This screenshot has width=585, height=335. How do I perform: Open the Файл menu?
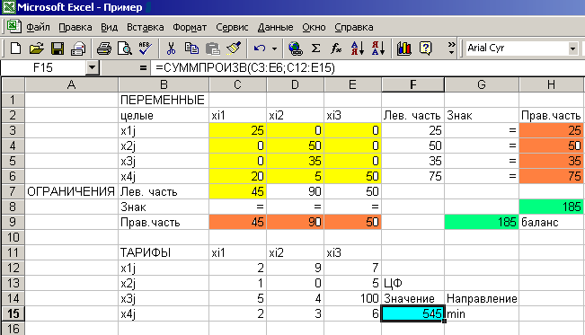[38, 27]
